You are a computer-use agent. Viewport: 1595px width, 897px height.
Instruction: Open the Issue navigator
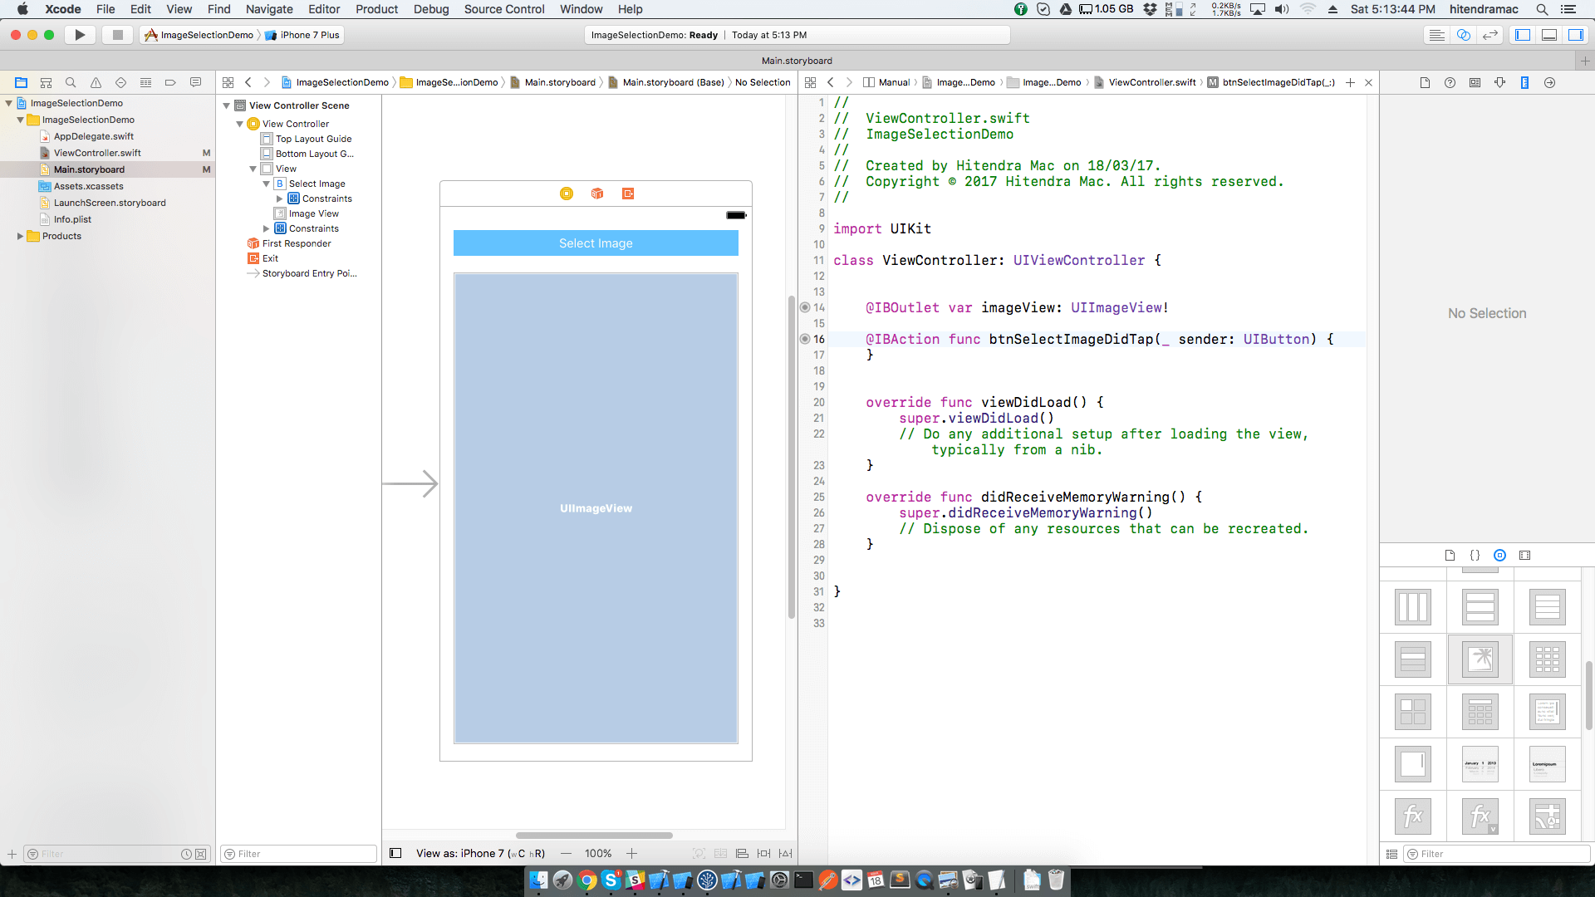[x=96, y=82]
